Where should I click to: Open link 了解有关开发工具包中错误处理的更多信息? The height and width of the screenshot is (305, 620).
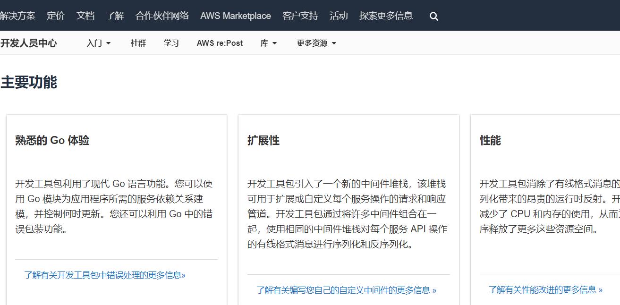[x=105, y=275]
